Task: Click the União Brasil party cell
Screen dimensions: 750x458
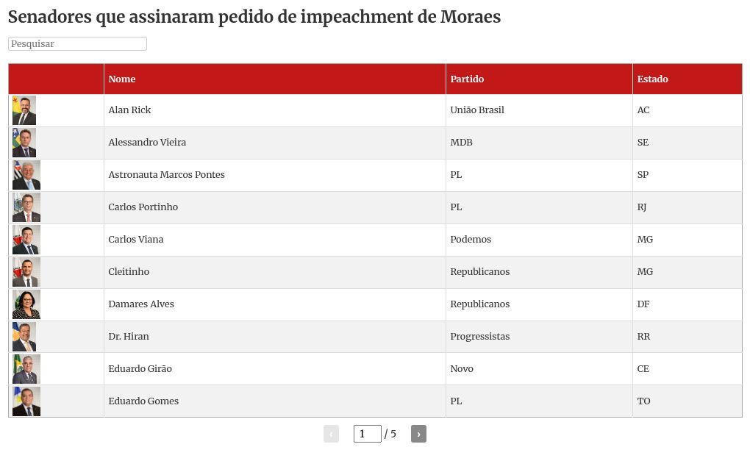Action: [x=477, y=110]
